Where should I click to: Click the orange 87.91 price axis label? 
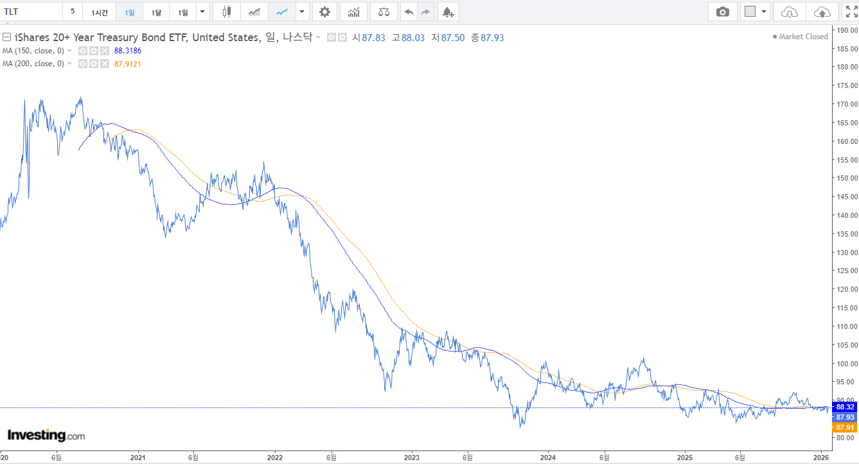click(845, 427)
